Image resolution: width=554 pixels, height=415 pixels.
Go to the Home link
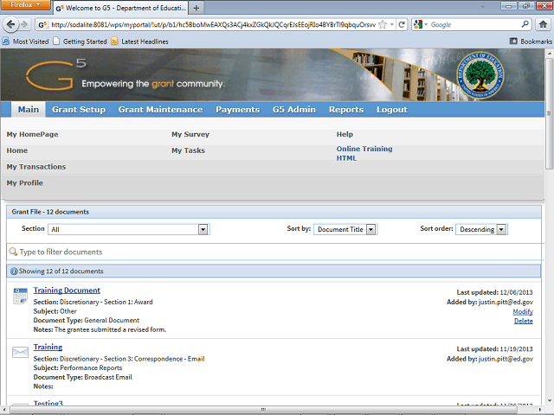(x=17, y=150)
